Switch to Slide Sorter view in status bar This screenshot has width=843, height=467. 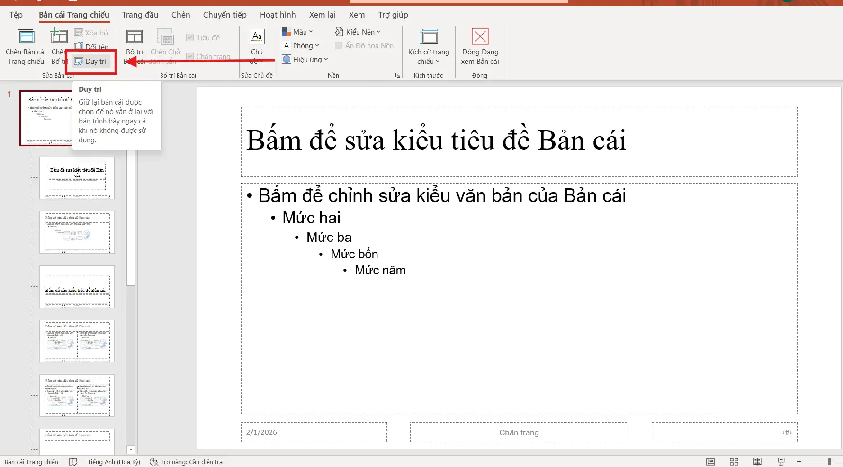[734, 461]
